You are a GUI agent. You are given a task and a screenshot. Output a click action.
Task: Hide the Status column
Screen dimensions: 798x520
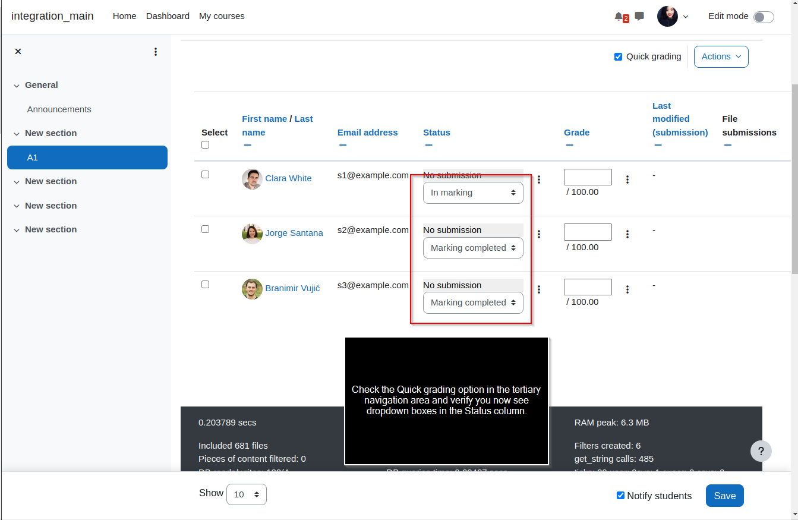[428, 145]
